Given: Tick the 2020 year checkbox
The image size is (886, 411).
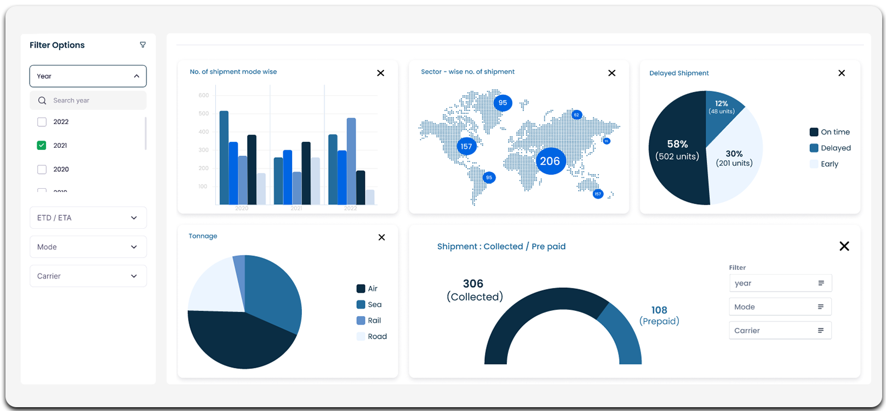Looking at the screenshot, I should [42, 170].
